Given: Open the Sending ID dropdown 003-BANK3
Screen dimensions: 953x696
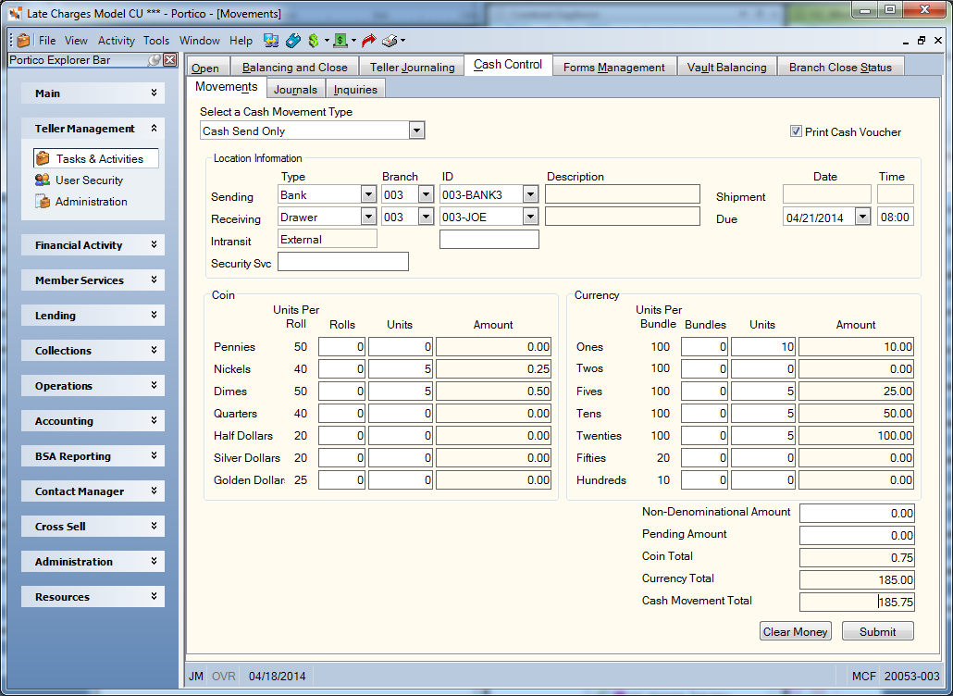Looking at the screenshot, I should 530,195.
